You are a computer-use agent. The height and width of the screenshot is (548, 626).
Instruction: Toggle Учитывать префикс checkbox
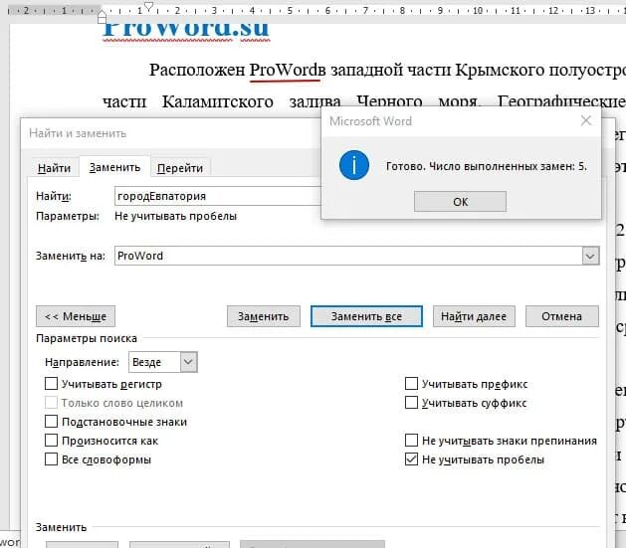pyautogui.click(x=411, y=384)
